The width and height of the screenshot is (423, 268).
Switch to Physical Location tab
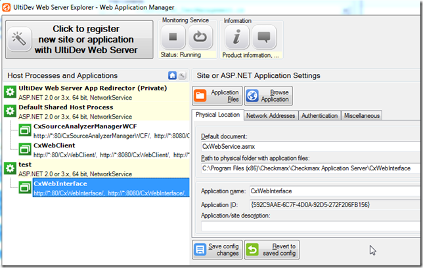(217, 115)
